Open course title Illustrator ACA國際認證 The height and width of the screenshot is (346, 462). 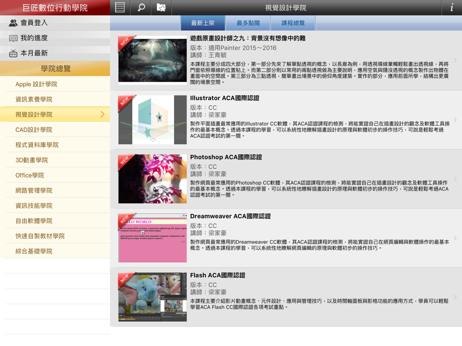pos(225,98)
